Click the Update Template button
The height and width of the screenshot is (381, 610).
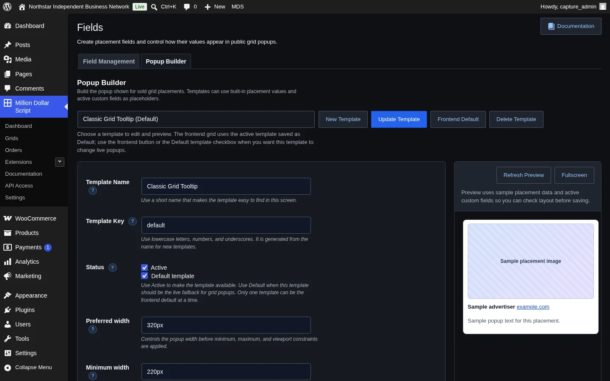[399, 119]
